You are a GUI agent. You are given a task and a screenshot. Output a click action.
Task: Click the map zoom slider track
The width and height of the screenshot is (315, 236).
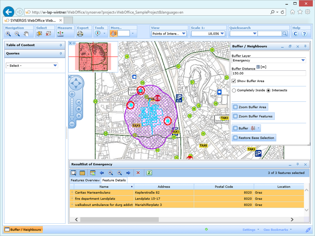[72, 106]
